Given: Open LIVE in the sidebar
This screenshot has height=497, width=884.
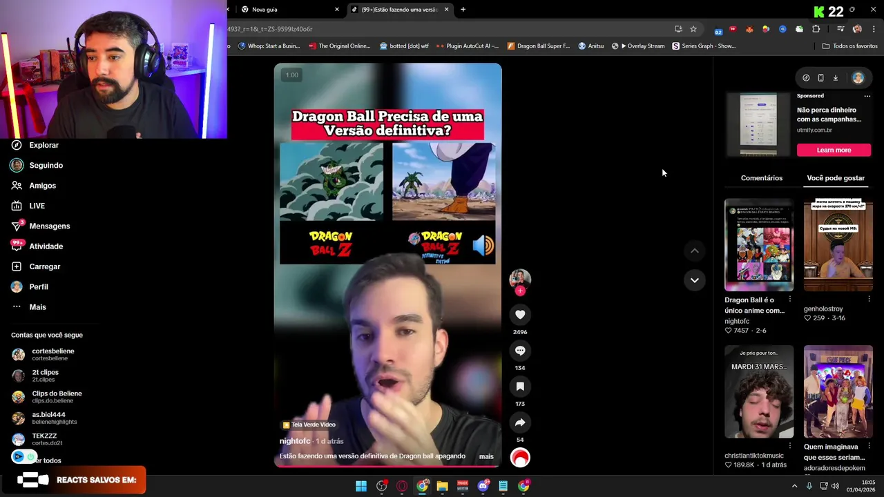Looking at the screenshot, I should click(x=37, y=206).
